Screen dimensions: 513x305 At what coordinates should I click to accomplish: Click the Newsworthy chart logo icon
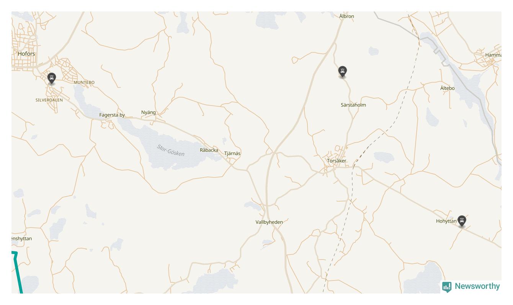pos(447,287)
